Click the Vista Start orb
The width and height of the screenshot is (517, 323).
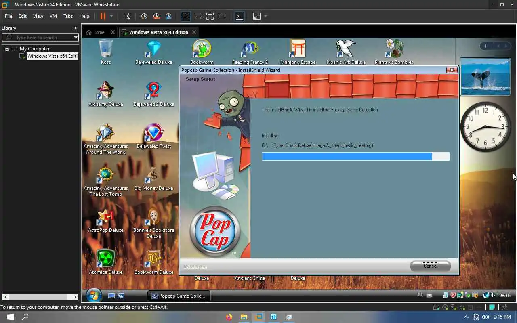(x=94, y=296)
